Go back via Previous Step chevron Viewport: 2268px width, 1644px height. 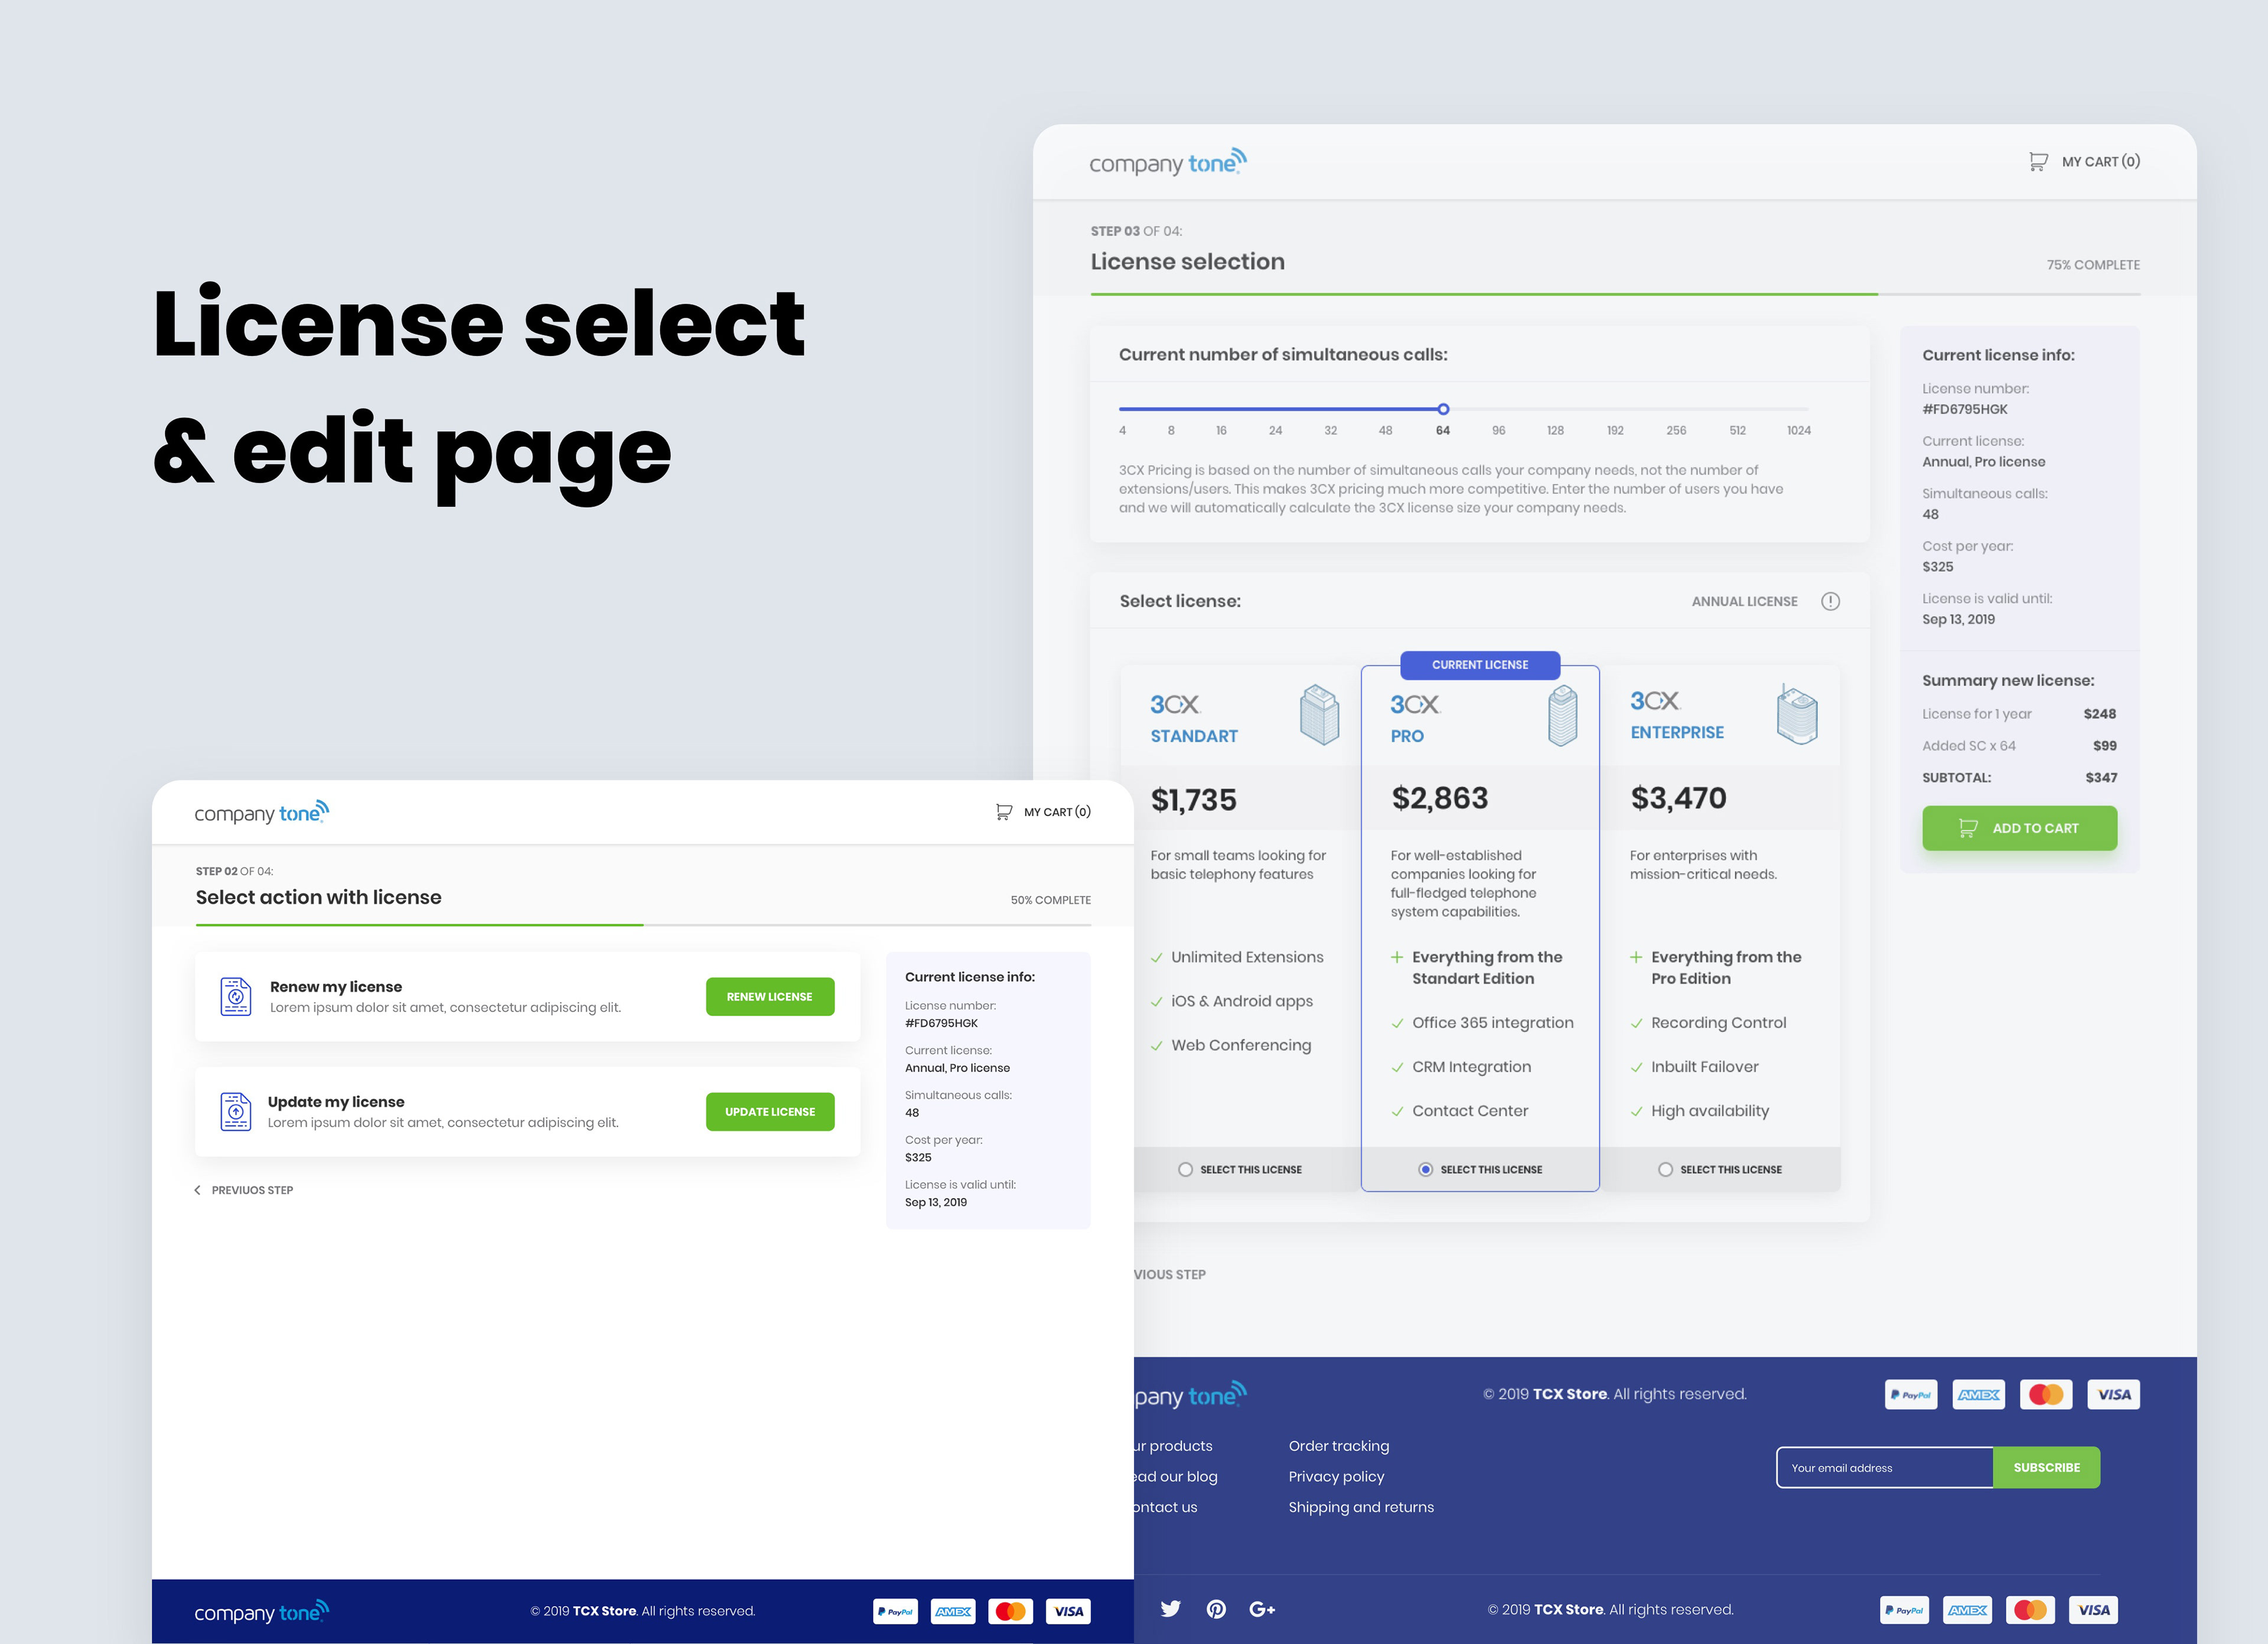[198, 1190]
